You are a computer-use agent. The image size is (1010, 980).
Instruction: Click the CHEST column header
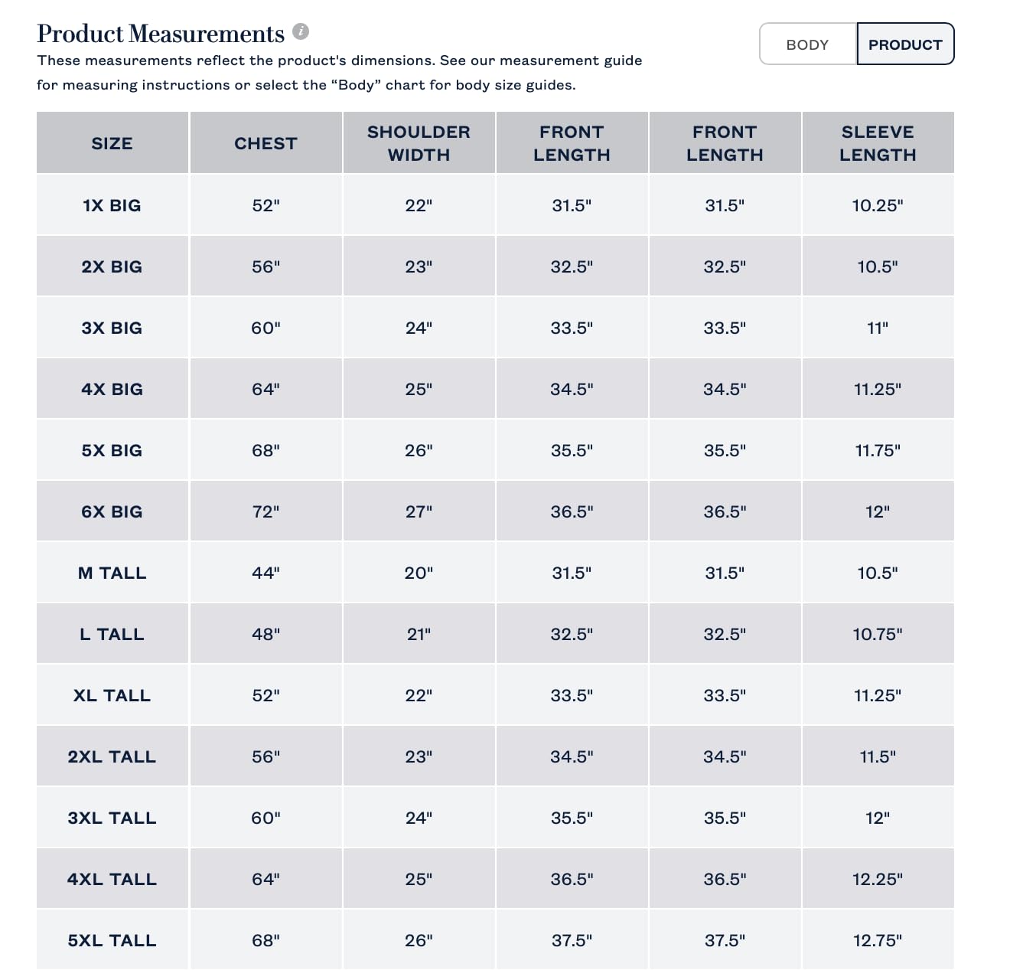tap(266, 143)
